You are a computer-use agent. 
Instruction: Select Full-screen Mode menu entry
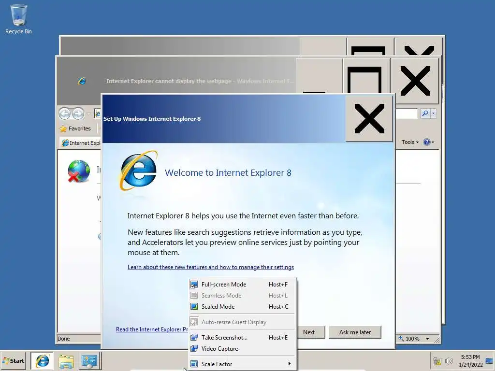click(x=242, y=284)
